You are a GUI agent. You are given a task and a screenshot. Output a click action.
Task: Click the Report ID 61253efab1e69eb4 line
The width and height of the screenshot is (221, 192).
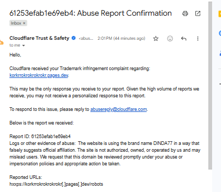40,137
